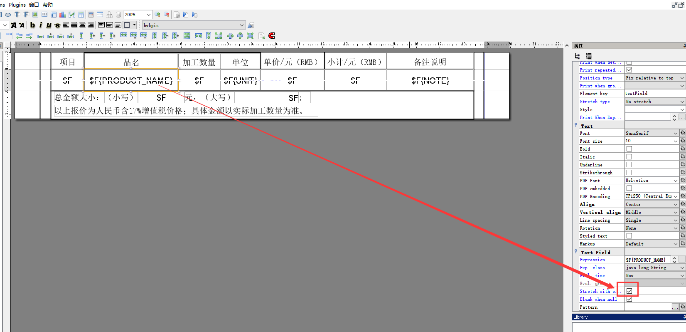Open the 窗口 menu

[34, 5]
